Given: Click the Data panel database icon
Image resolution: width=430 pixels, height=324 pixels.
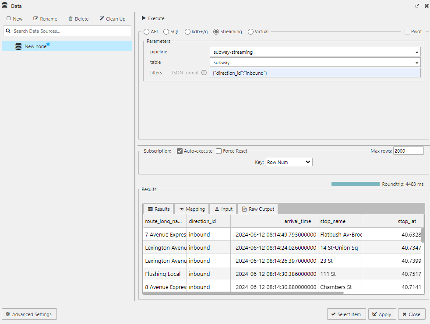Looking at the screenshot, I should point(4,6).
